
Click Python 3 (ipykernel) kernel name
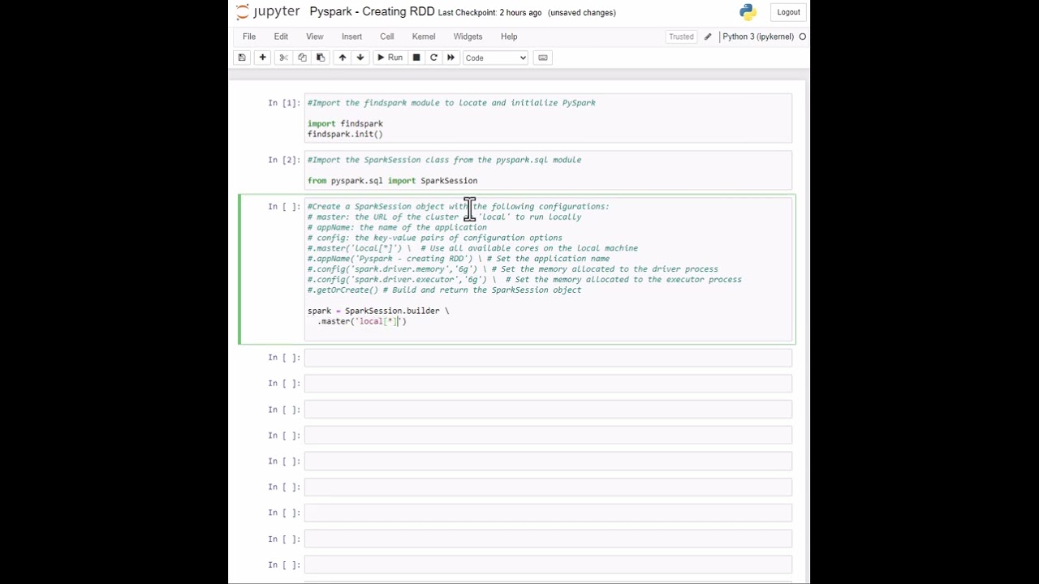pyautogui.click(x=758, y=36)
